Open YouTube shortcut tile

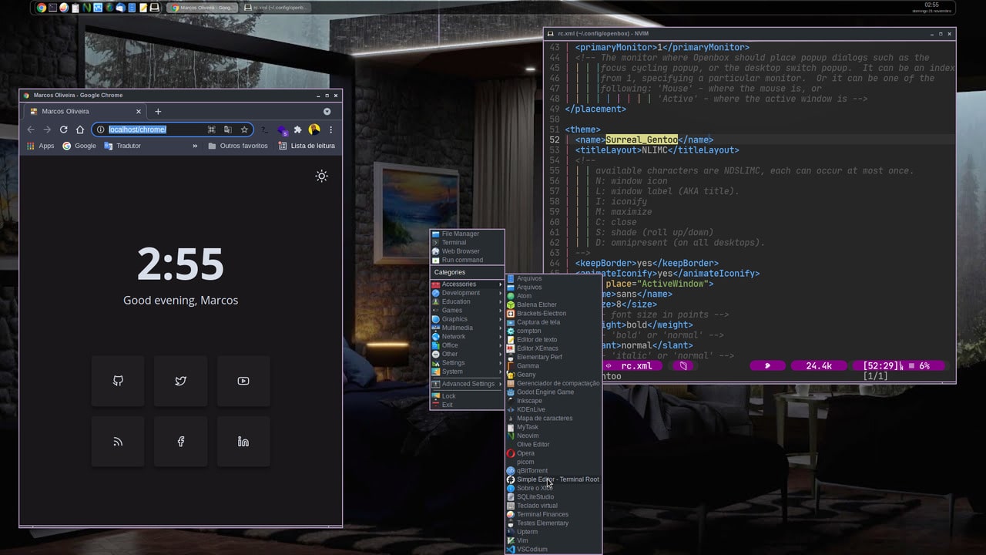[x=243, y=381]
